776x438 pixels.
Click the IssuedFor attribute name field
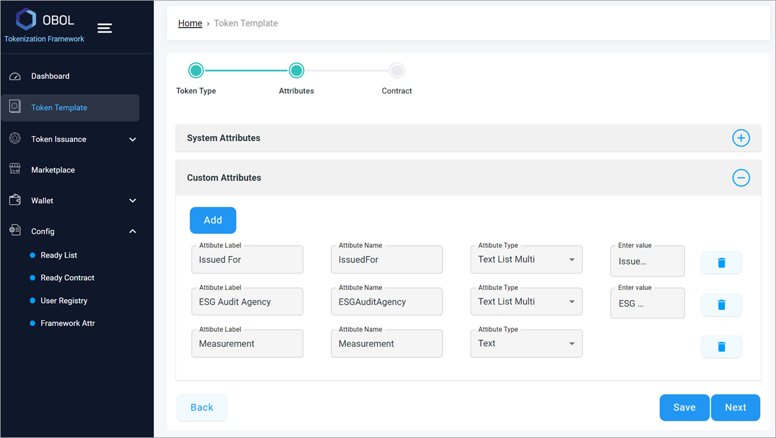[386, 260]
